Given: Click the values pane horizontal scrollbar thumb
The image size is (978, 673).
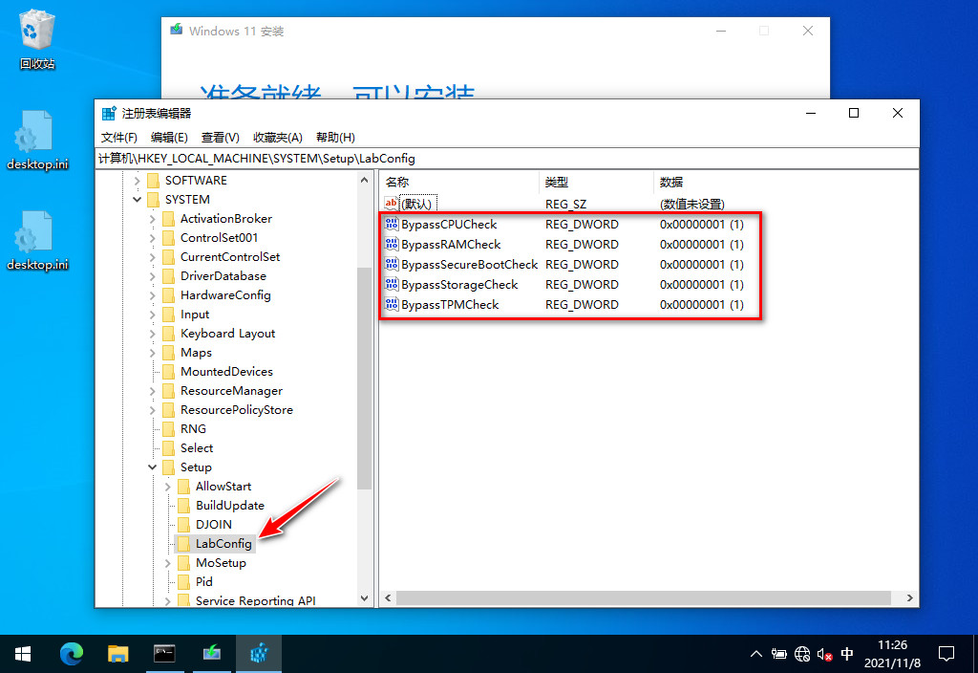Looking at the screenshot, I should point(643,598).
